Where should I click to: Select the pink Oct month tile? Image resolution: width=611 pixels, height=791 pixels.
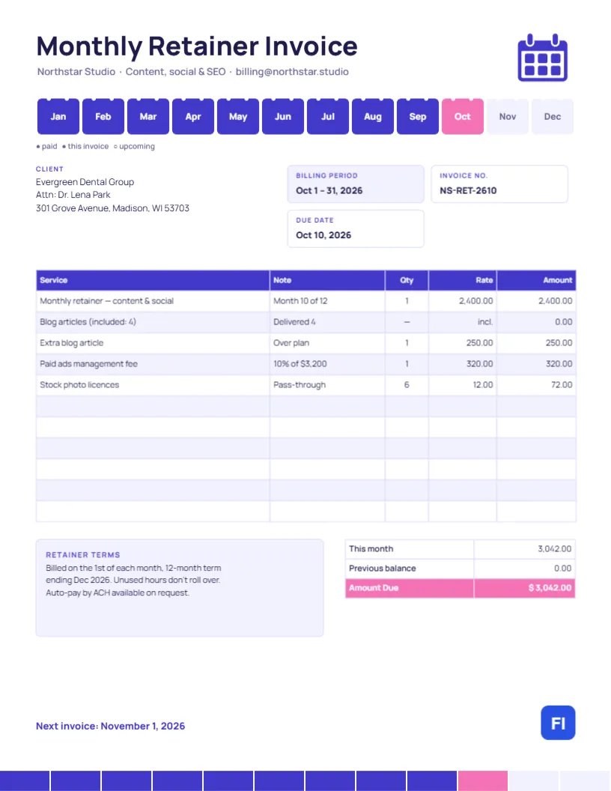click(x=462, y=117)
